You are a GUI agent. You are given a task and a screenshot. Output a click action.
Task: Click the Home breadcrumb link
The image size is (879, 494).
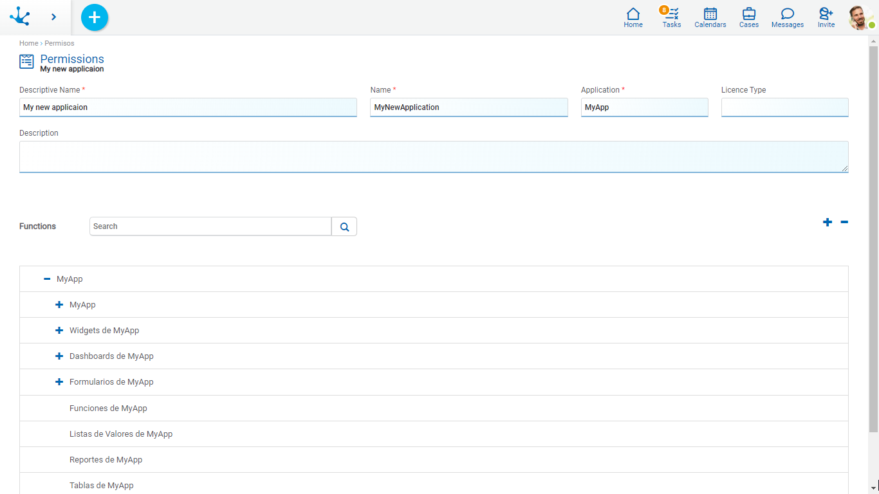tap(28, 44)
